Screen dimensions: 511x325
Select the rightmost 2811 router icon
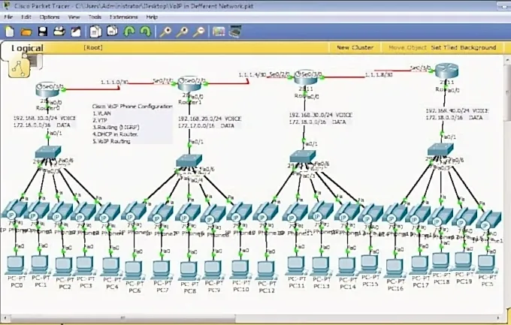447,71
